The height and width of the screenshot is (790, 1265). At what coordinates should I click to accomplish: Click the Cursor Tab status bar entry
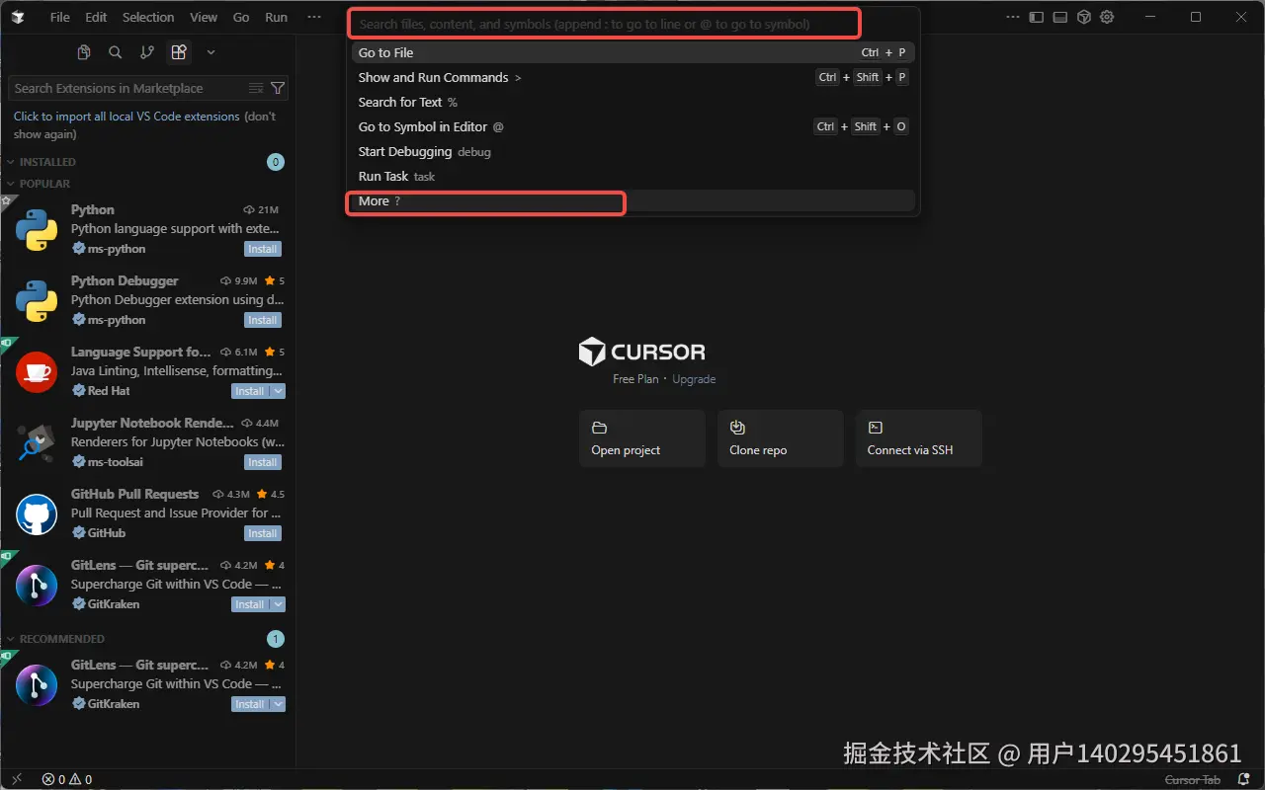click(x=1193, y=779)
